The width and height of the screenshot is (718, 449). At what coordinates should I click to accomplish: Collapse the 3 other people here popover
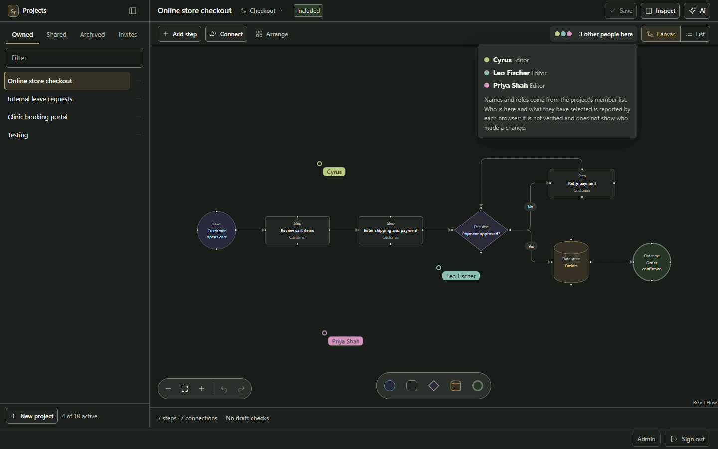pos(594,34)
